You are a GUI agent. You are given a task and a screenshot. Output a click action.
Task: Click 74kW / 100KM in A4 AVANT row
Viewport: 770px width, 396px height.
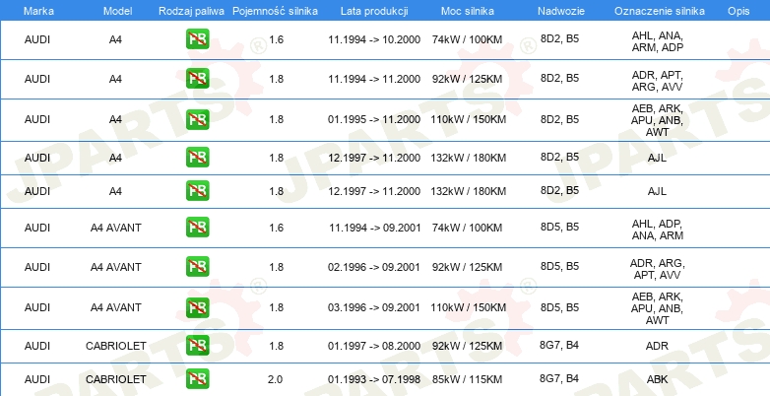pos(467,228)
